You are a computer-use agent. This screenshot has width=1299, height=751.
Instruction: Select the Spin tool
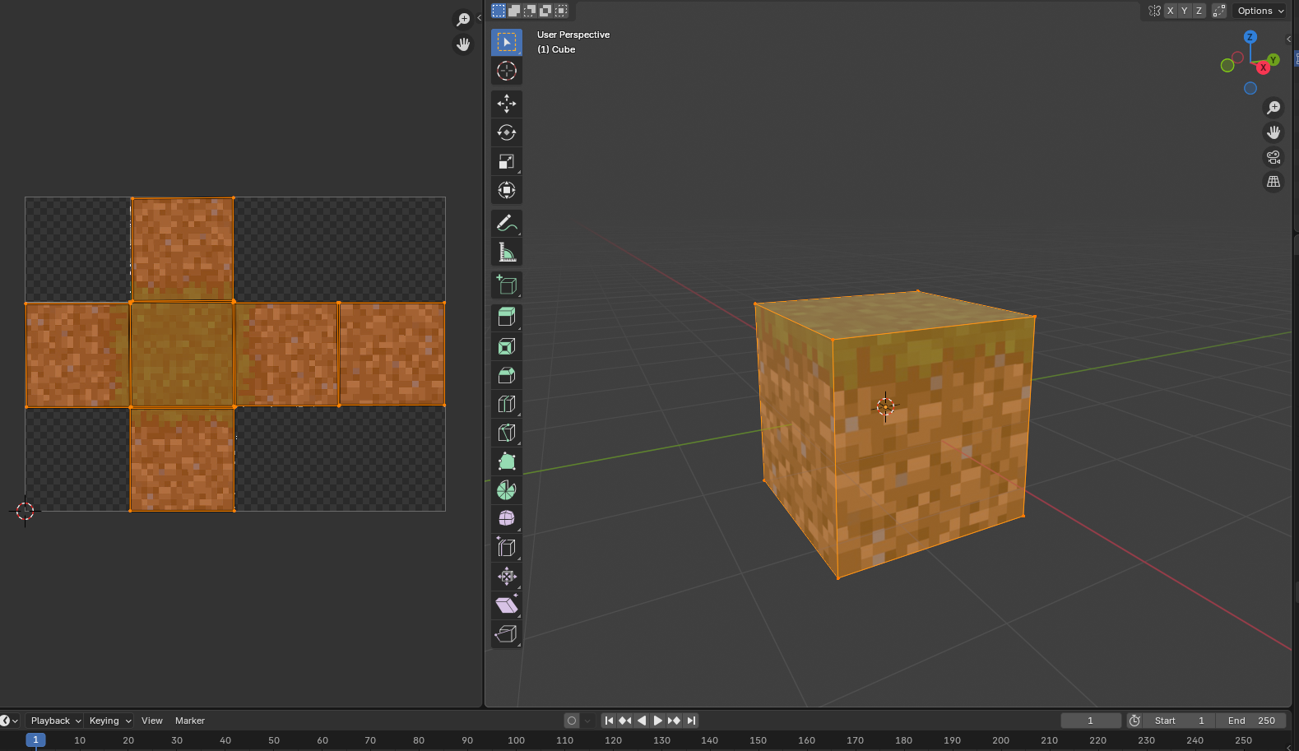click(507, 490)
